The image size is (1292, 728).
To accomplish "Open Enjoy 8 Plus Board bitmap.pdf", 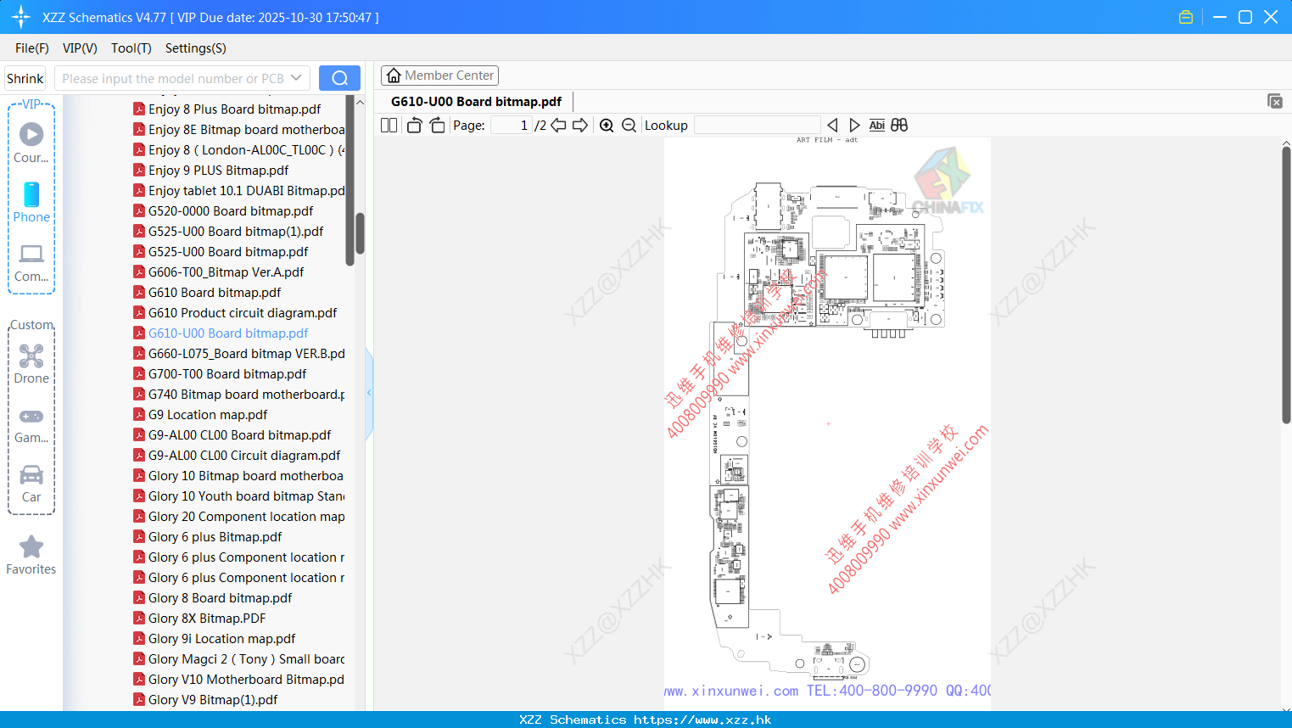I will coord(234,109).
